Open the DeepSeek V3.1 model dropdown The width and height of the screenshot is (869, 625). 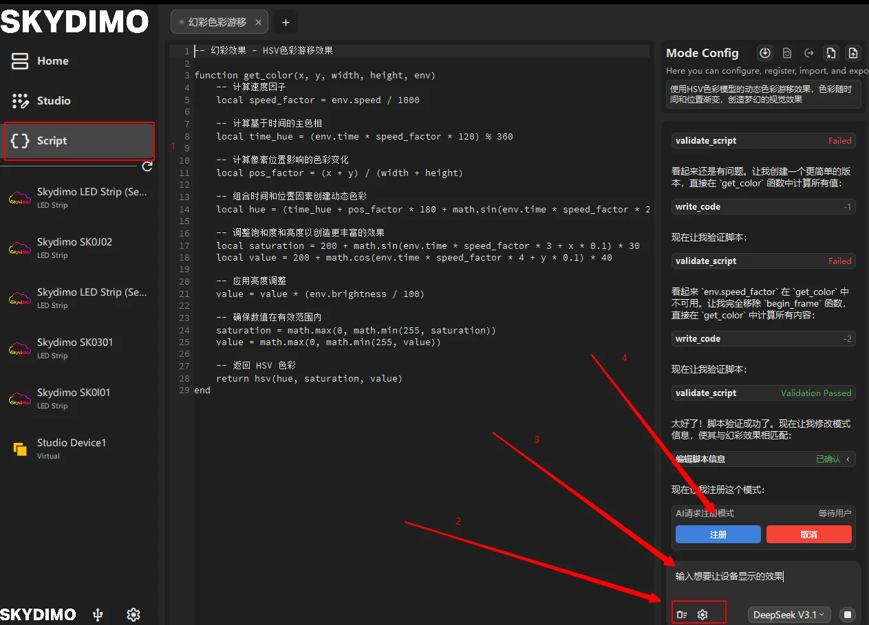pyautogui.click(x=790, y=615)
